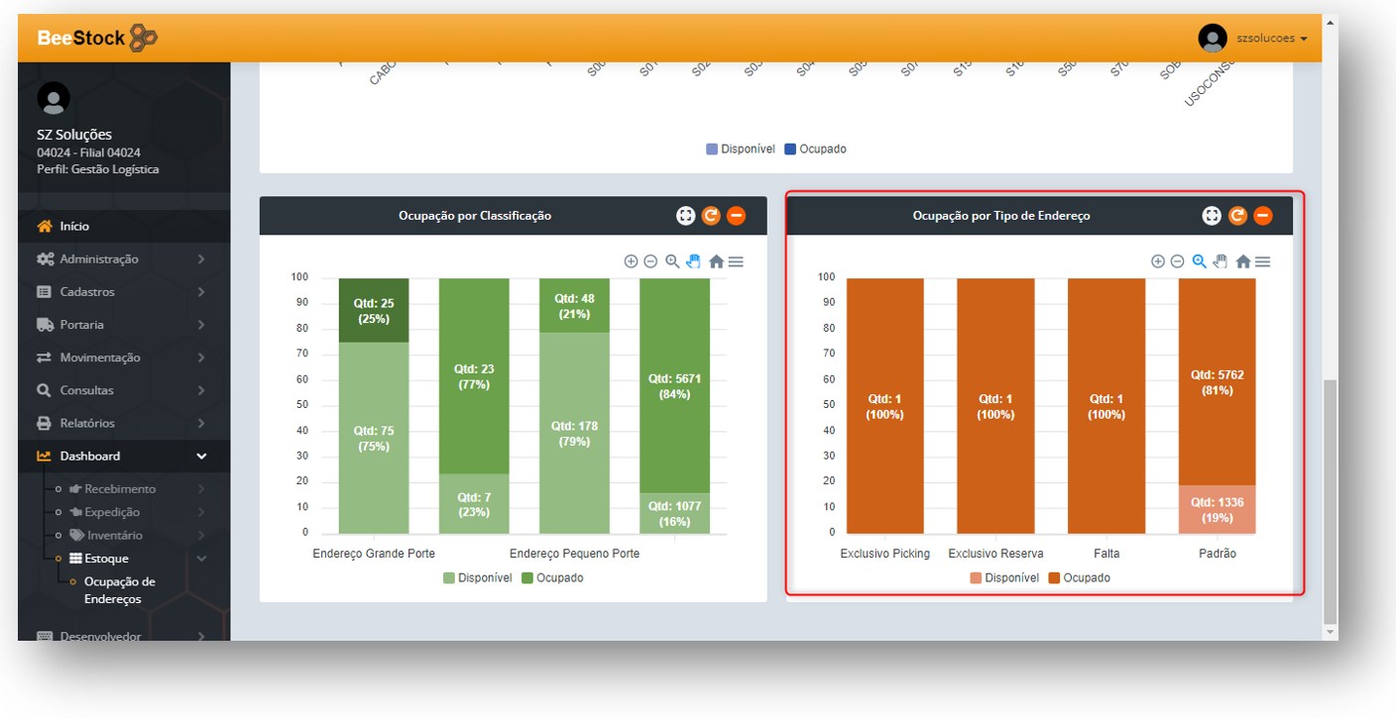Click the fullscreen icon on Ocupação por Classificação panel

pos(685,216)
